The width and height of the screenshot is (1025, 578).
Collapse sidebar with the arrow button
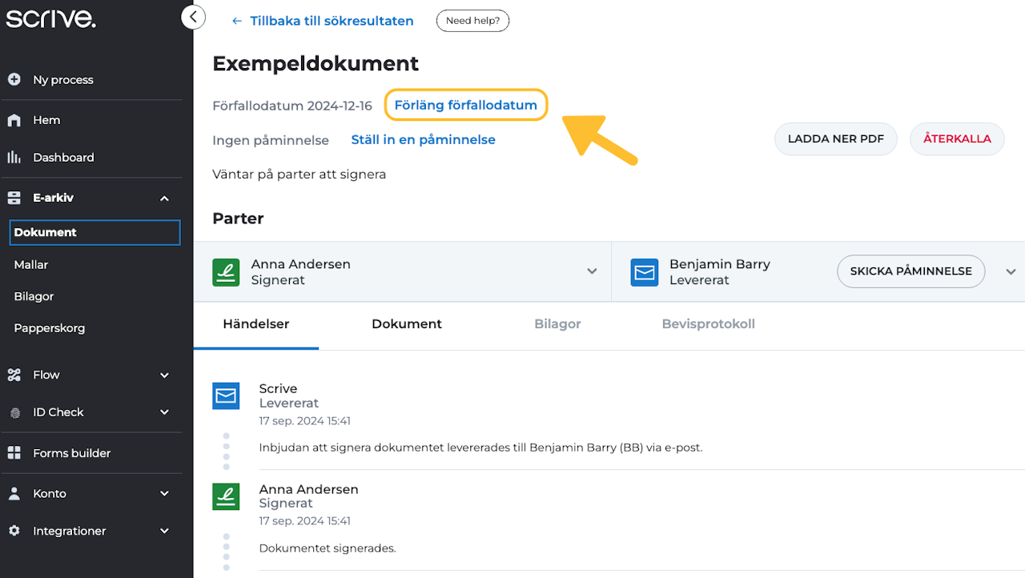[x=193, y=17]
